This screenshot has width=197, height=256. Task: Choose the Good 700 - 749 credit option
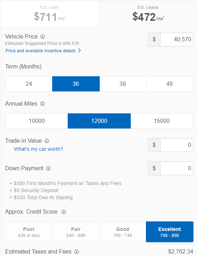123,232
